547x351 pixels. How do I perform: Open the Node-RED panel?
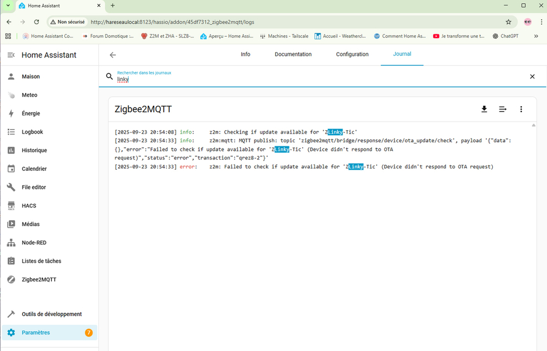pos(50,243)
